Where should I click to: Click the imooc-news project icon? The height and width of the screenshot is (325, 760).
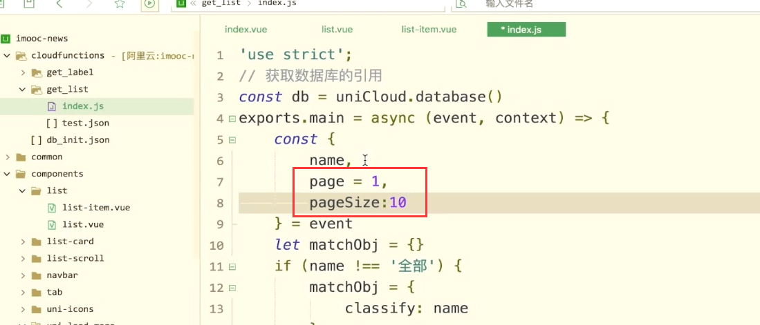6,39
